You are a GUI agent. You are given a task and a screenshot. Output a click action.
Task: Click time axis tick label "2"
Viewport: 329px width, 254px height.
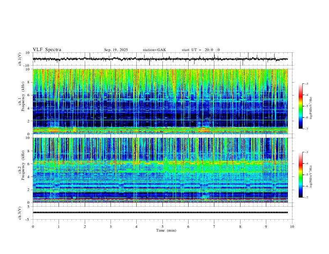point(85,227)
